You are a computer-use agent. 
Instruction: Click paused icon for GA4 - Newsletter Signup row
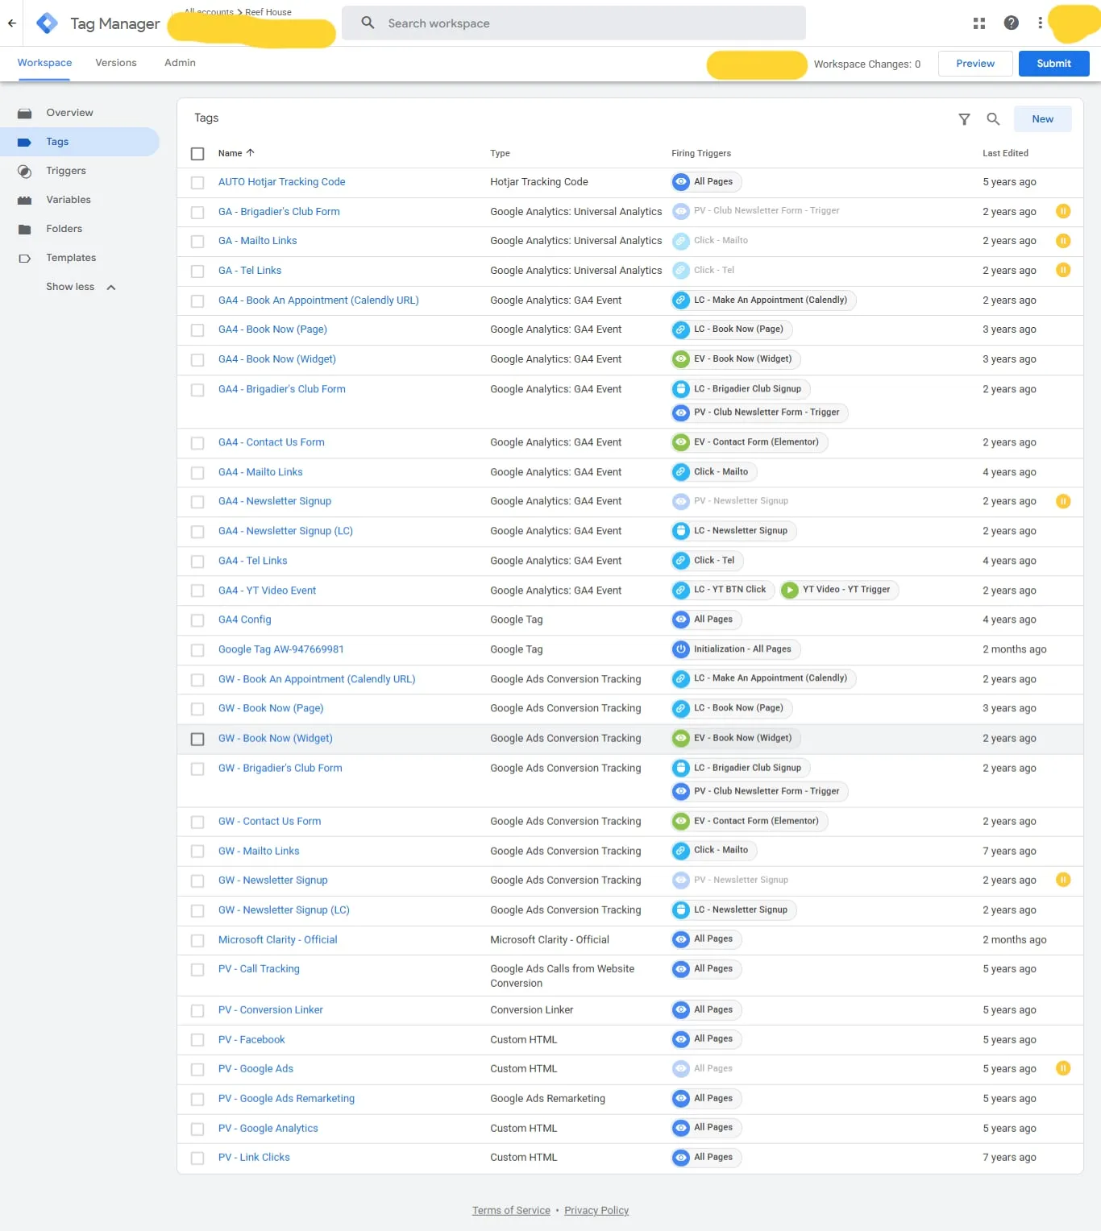pyautogui.click(x=1063, y=501)
